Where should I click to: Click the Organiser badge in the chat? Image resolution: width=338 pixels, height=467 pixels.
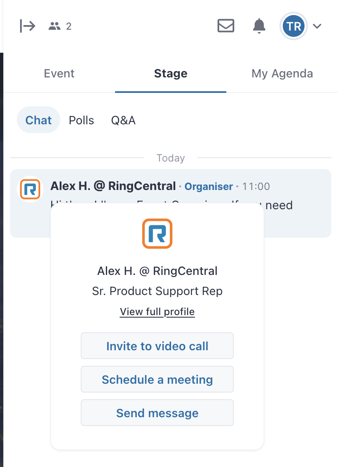[208, 187]
